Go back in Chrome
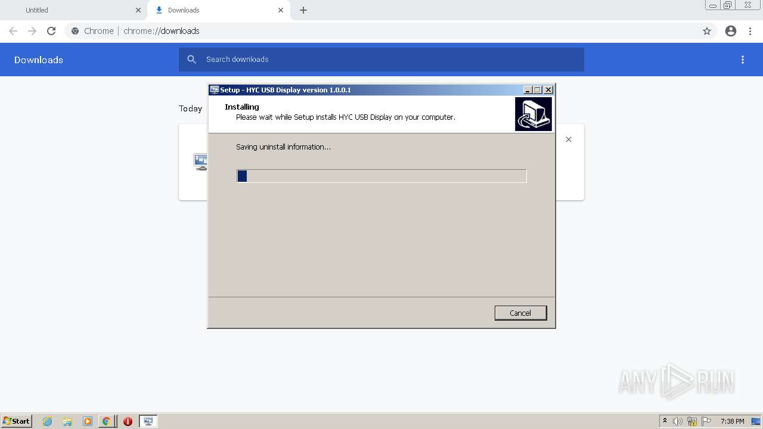The height and width of the screenshot is (429, 763). (x=13, y=31)
